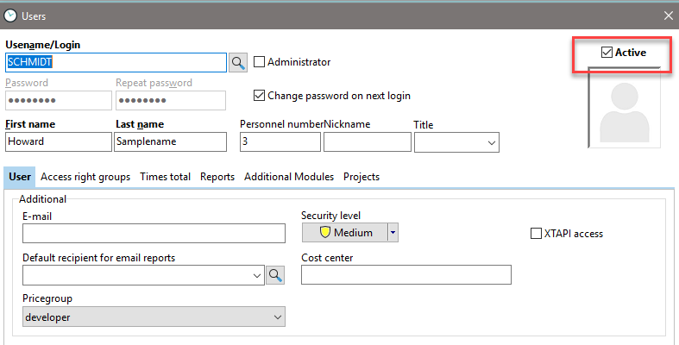The height and width of the screenshot is (345, 679).
Task: Enable the Administrator checkbox
Action: (x=259, y=62)
